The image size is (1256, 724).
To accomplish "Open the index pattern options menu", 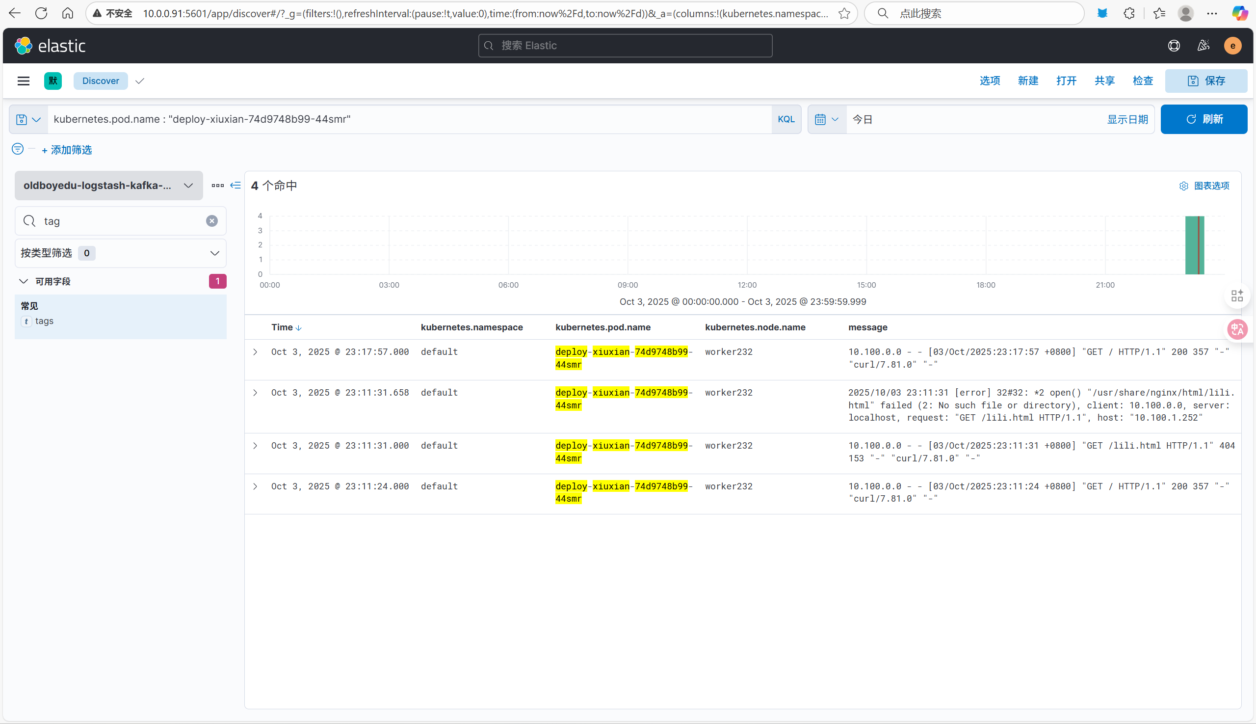I will click(x=217, y=186).
